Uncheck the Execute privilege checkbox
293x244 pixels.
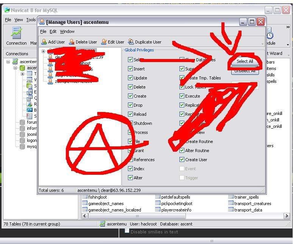pos(182,96)
